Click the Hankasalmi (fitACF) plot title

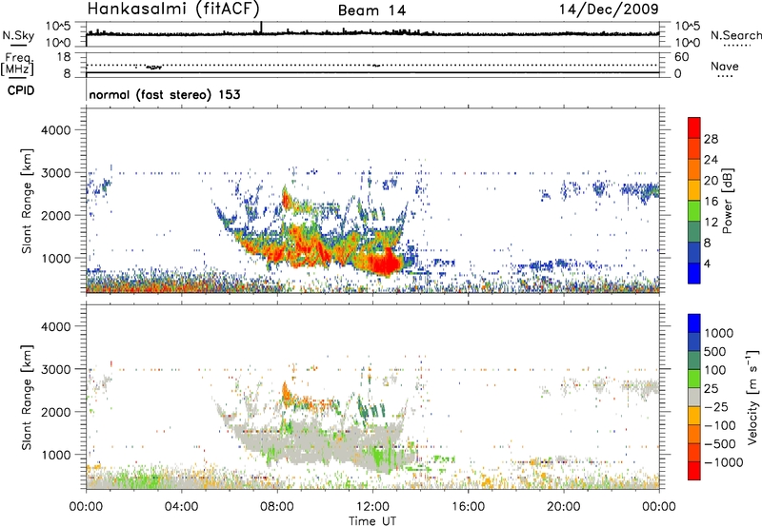coord(173,9)
